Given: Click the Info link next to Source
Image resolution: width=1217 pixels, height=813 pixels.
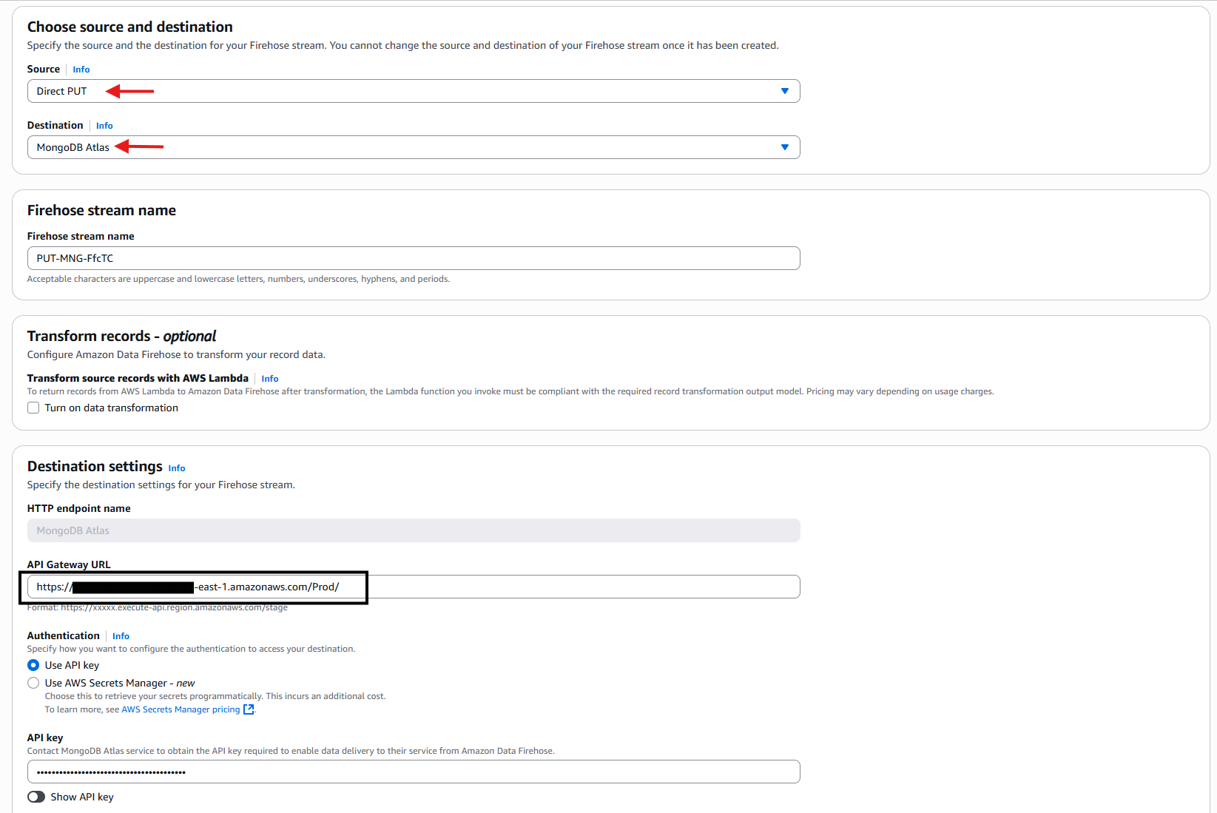Looking at the screenshot, I should pyautogui.click(x=81, y=69).
